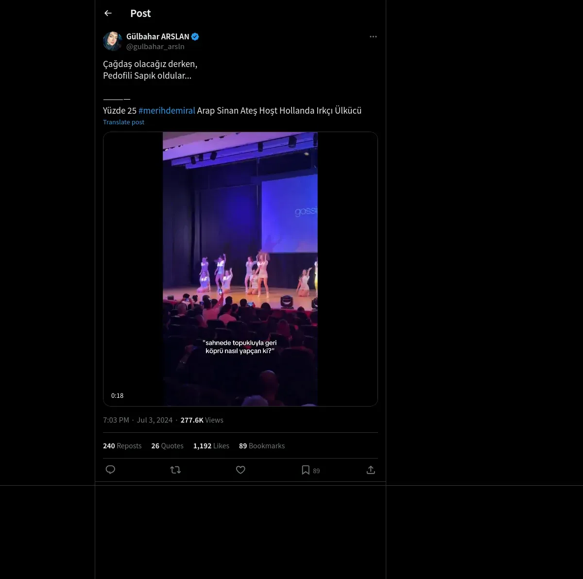The height and width of the screenshot is (579, 583).
Task: Open the #merihdemiral hashtag
Action: tap(167, 110)
